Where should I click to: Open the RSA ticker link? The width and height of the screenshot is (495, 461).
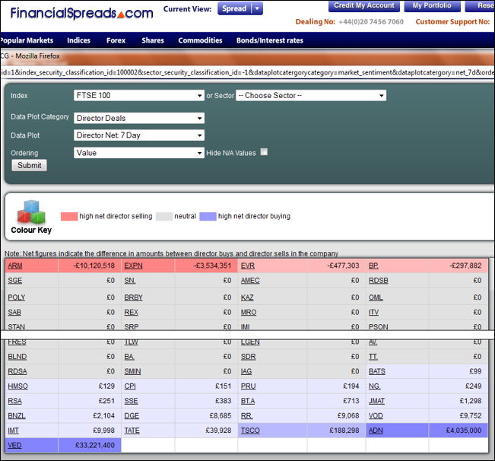[x=15, y=401]
